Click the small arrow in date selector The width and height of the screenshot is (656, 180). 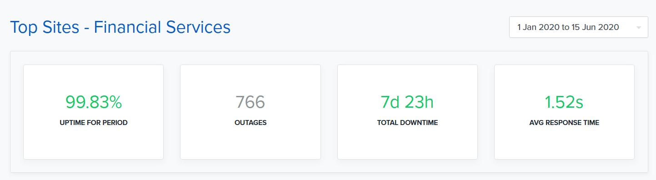(x=639, y=28)
